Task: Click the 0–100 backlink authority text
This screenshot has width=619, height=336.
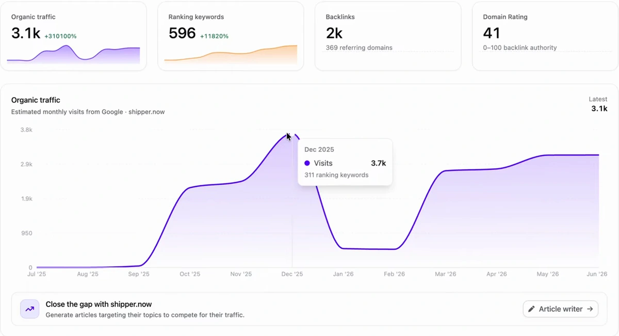Action: (x=520, y=47)
